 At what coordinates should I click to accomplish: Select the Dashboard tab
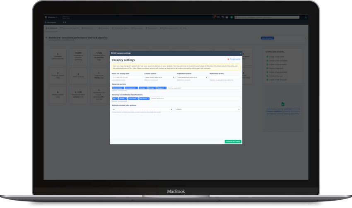pyautogui.click(x=52, y=28)
